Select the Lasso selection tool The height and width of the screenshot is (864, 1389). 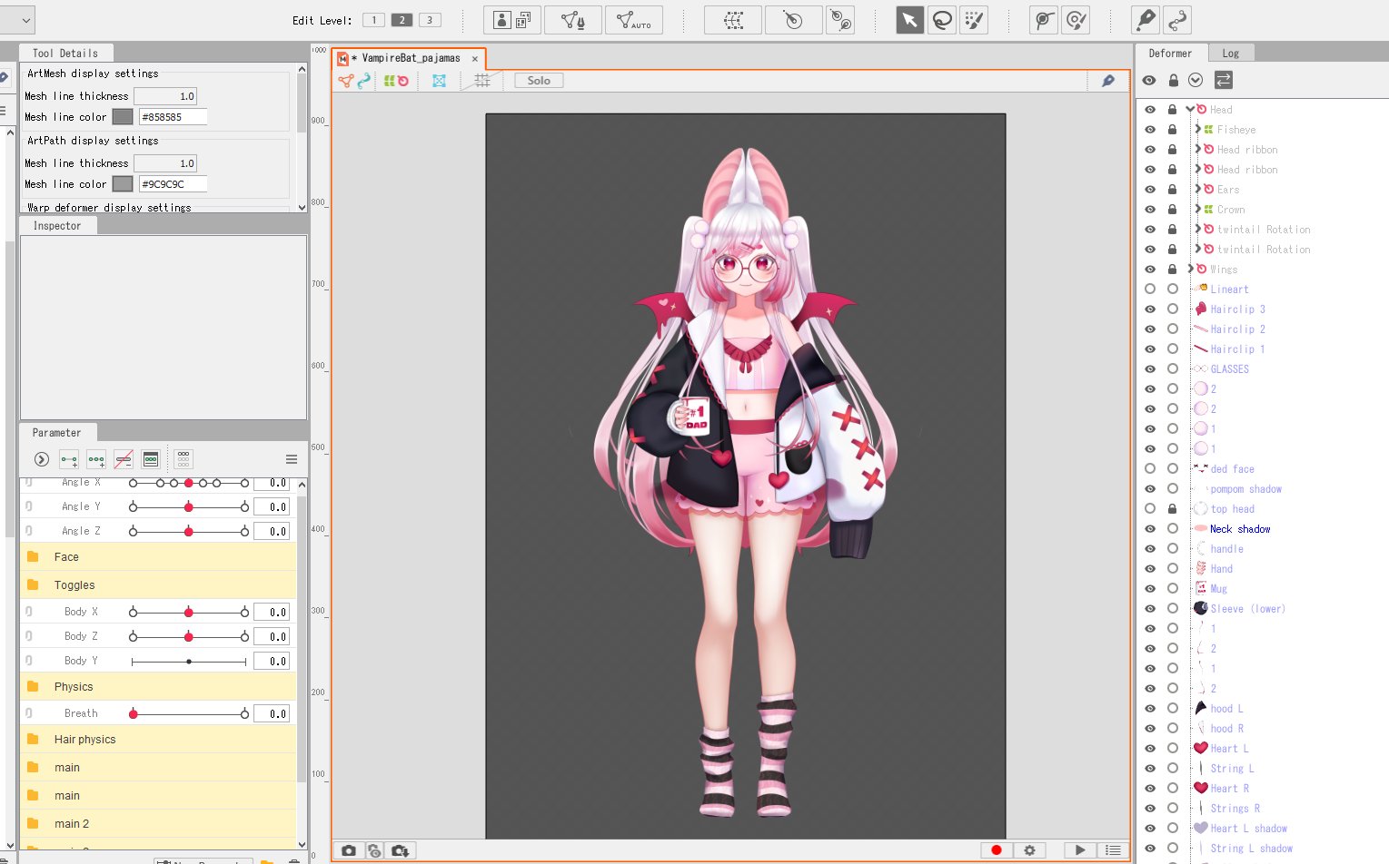(x=942, y=20)
